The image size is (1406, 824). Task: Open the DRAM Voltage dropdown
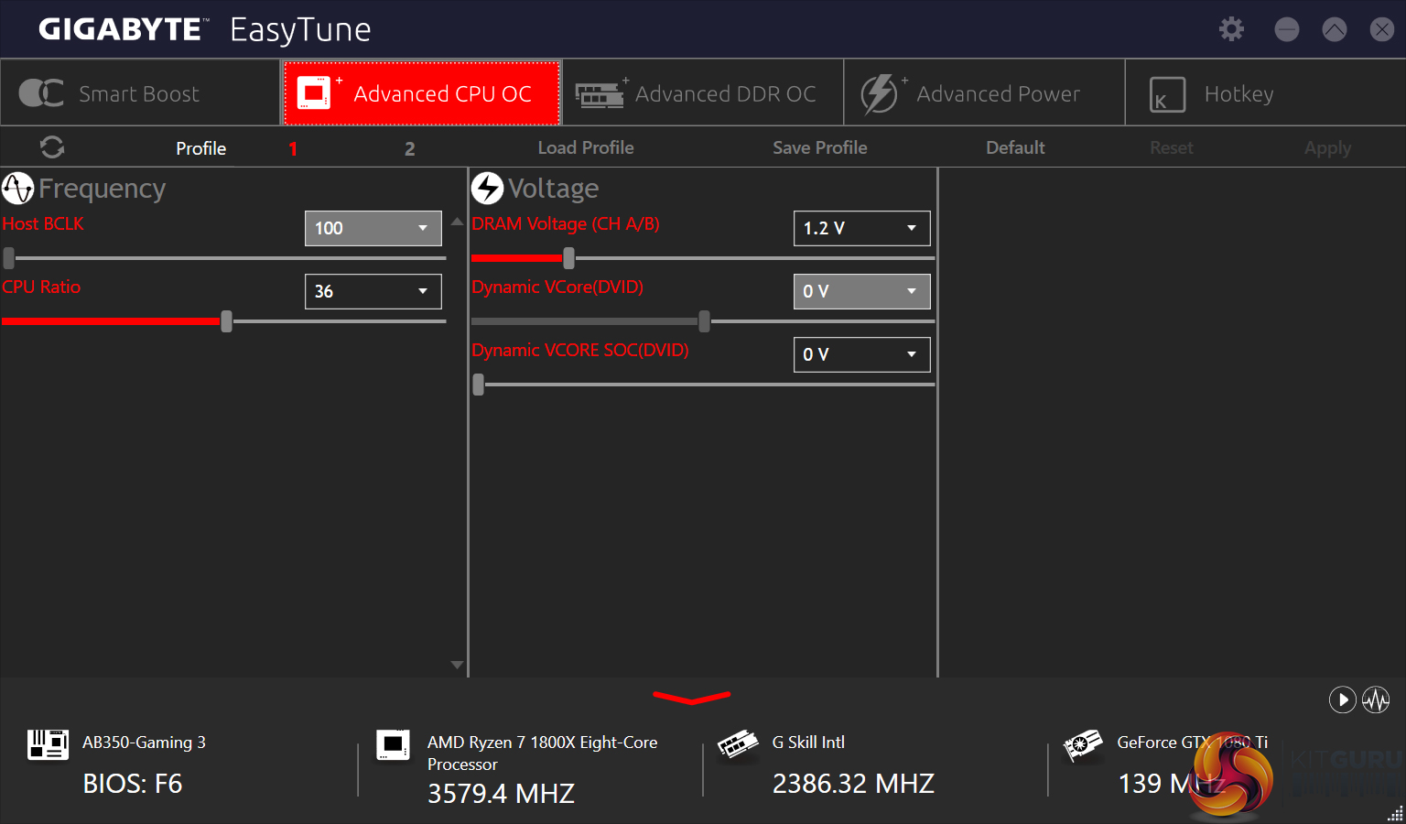862,228
